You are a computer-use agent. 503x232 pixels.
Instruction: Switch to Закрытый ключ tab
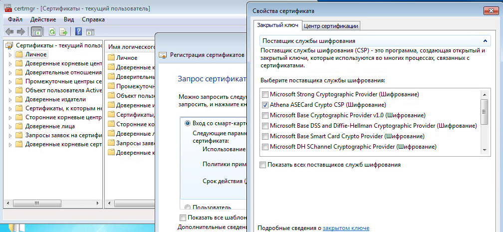click(277, 25)
